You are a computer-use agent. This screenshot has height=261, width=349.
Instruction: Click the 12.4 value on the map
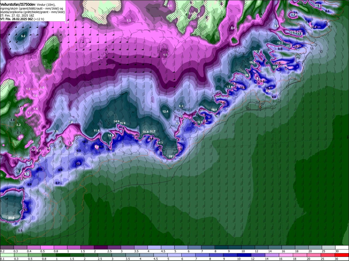tap(165, 111)
